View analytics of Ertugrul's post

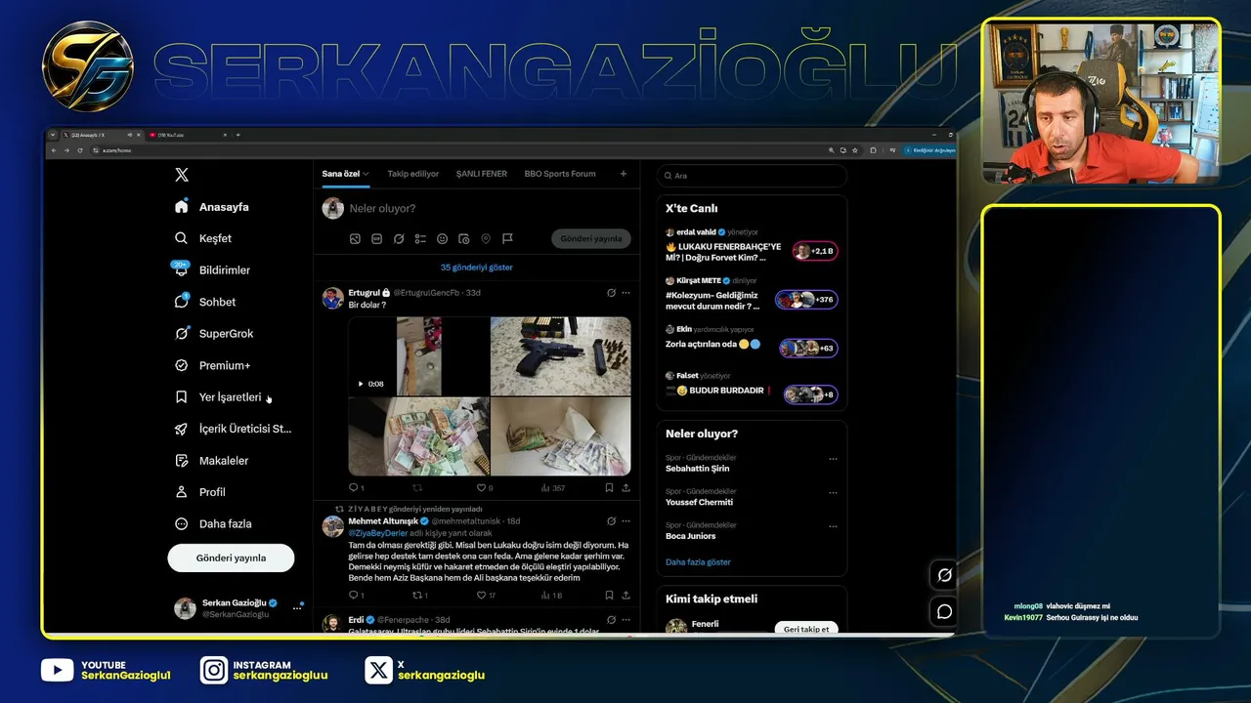point(552,487)
